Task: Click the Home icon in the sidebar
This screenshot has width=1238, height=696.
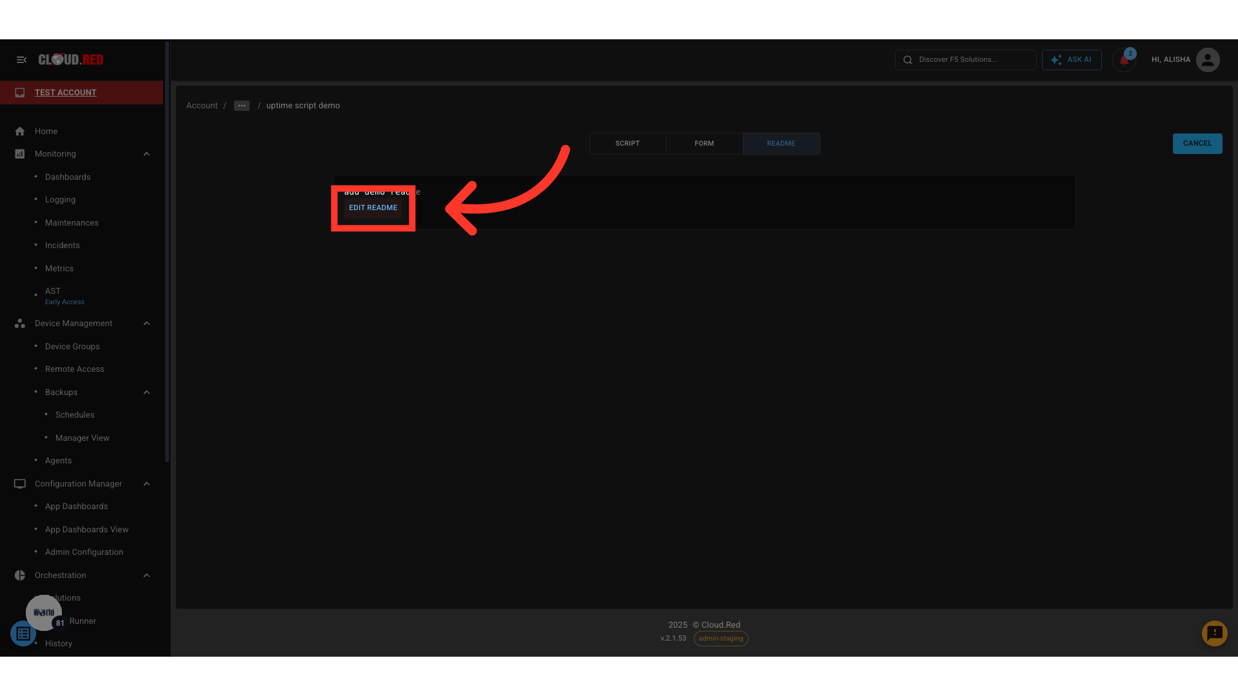Action: tap(20, 131)
